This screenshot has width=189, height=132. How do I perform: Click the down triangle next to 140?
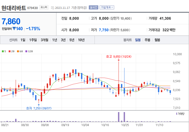pyautogui.click(x=14, y=29)
